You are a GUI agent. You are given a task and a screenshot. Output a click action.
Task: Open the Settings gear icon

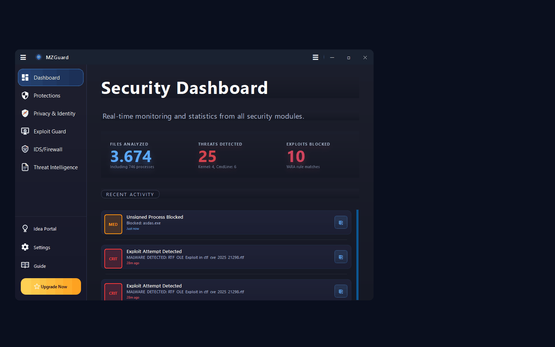point(25,247)
